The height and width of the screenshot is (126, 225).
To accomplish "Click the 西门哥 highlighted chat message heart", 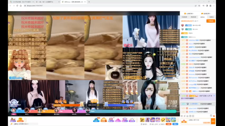I will point(214,96).
